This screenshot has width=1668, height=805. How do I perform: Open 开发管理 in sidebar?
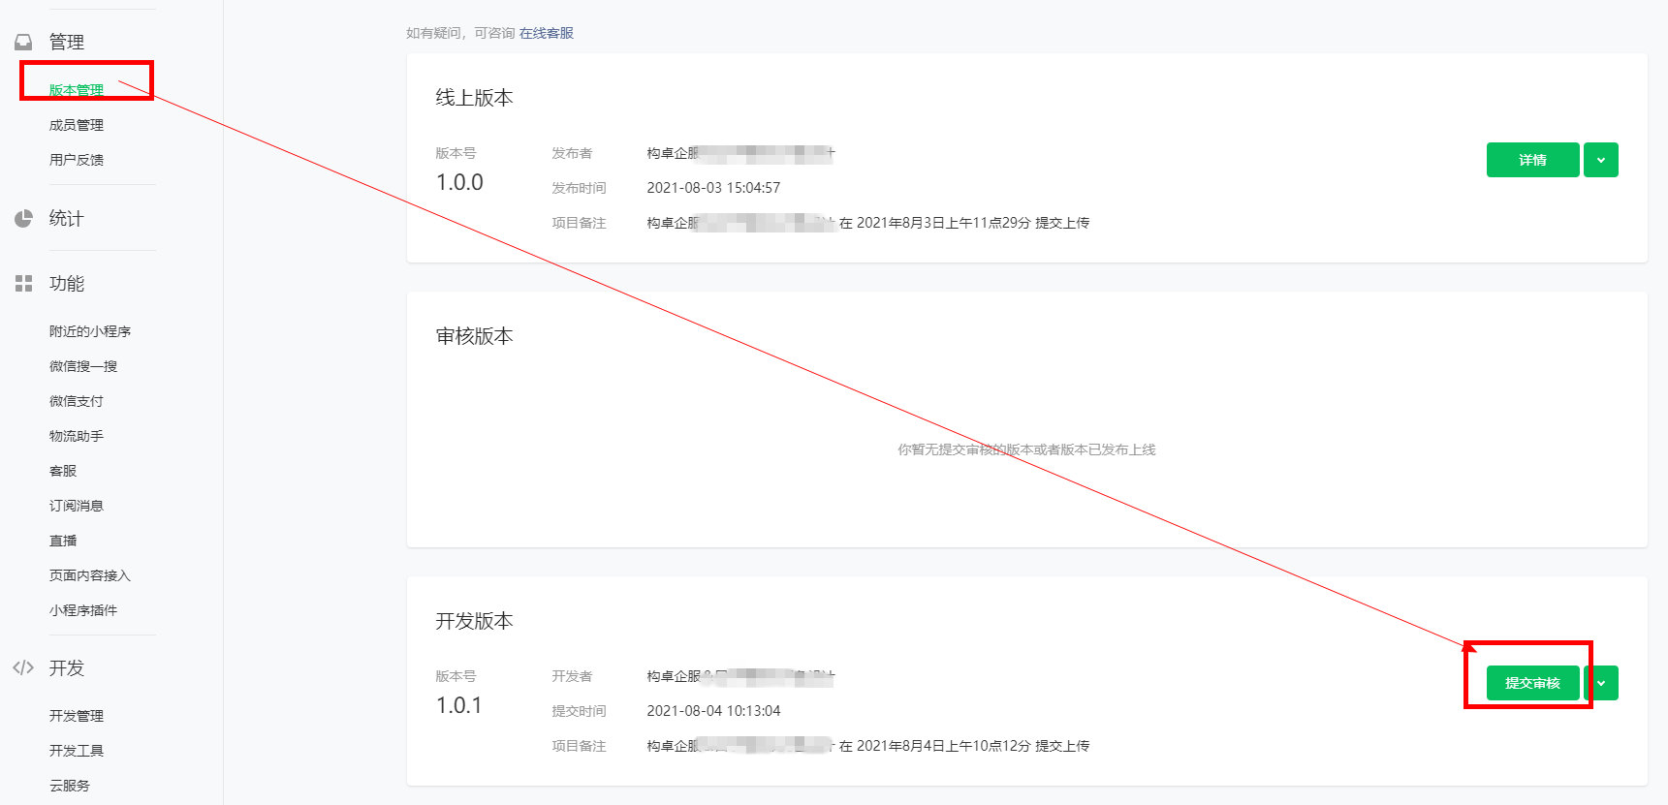[77, 716]
